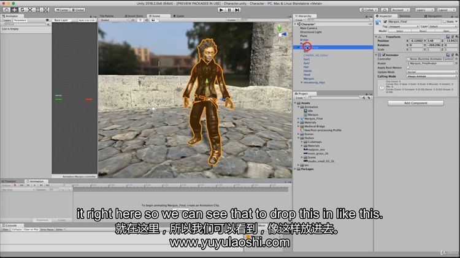The height and width of the screenshot is (258, 460).
Task: Expand the Packages folder
Action: click(295, 169)
